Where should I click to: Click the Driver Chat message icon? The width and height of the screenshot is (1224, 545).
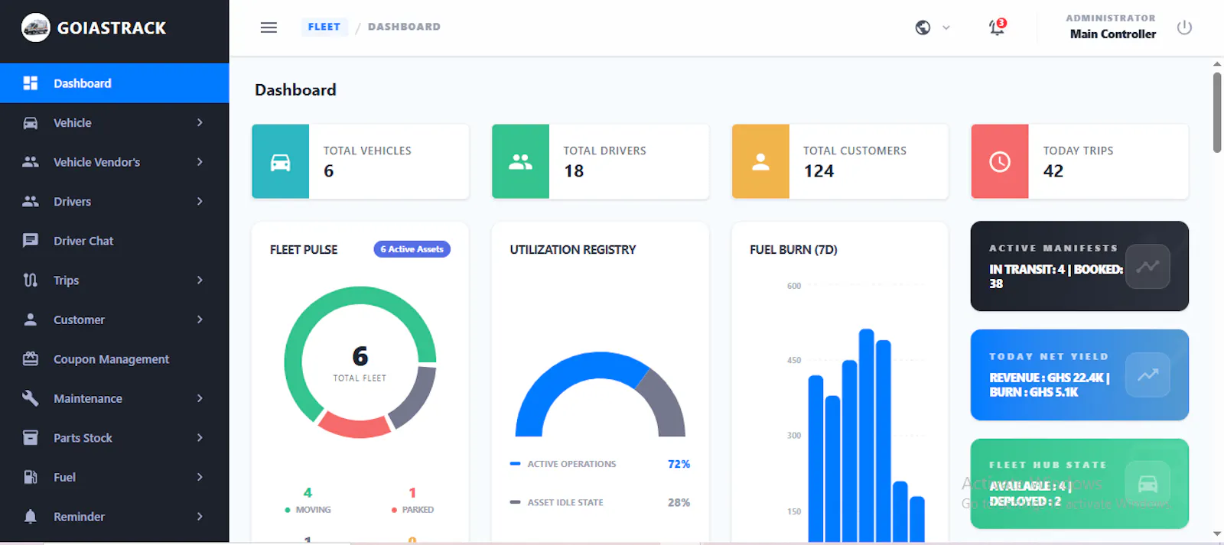[x=31, y=241]
